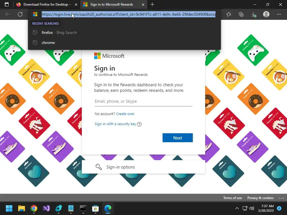Click the Microsoft site icon in address bar
Viewport: 287px width, 215px height.
tap(35, 14)
